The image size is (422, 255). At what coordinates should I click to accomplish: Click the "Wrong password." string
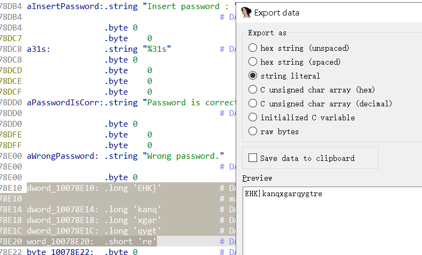pyautogui.click(x=184, y=156)
